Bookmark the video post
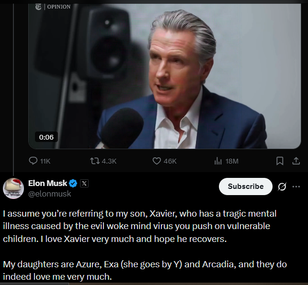This screenshot has height=285, width=308. [x=280, y=161]
